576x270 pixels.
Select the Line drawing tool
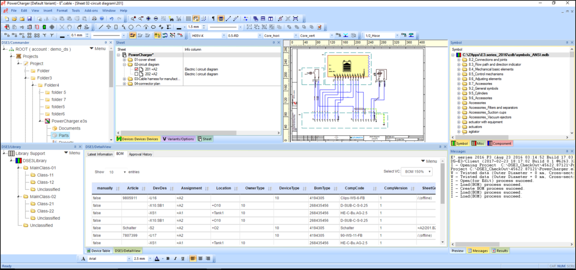[101, 27]
